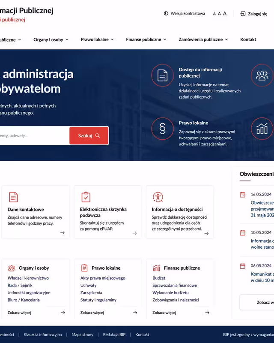The image size is (274, 343).
Task: Open the Dane kontaktowe card title
Action: pos(26,210)
